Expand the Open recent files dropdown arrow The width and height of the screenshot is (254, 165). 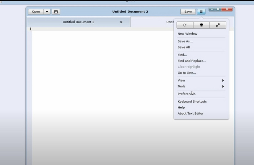[x=47, y=12]
